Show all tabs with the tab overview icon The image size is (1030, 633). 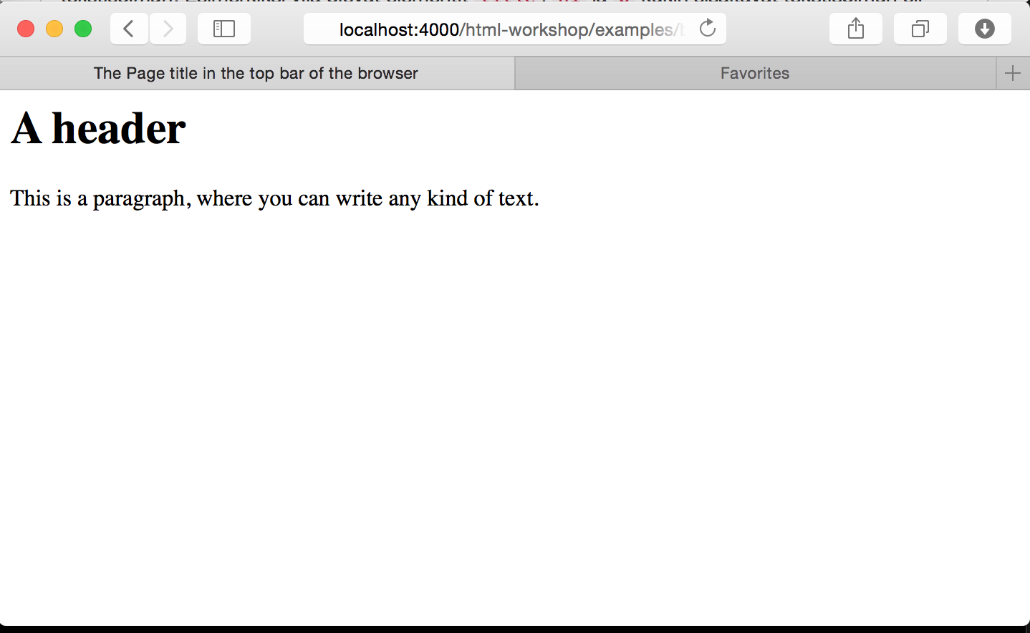point(920,29)
